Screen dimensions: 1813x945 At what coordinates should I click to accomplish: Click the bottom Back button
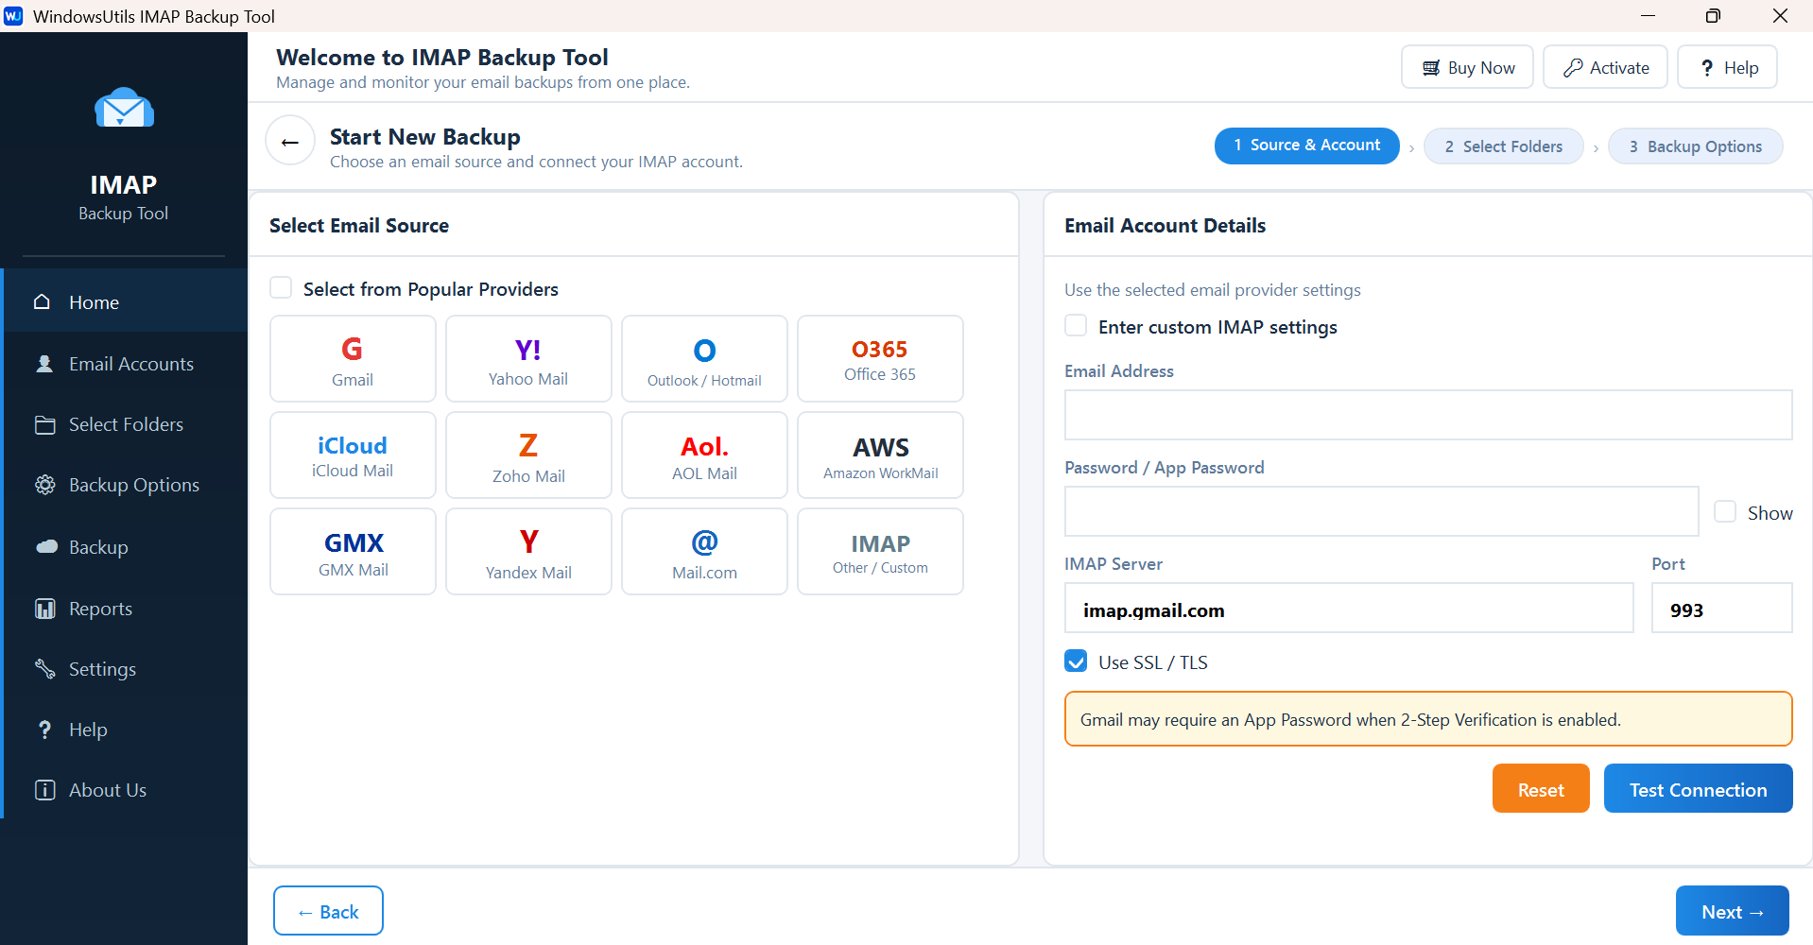[328, 911]
